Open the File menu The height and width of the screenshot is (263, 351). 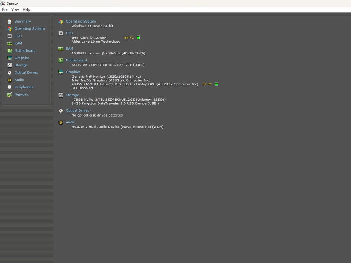click(x=5, y=9)
